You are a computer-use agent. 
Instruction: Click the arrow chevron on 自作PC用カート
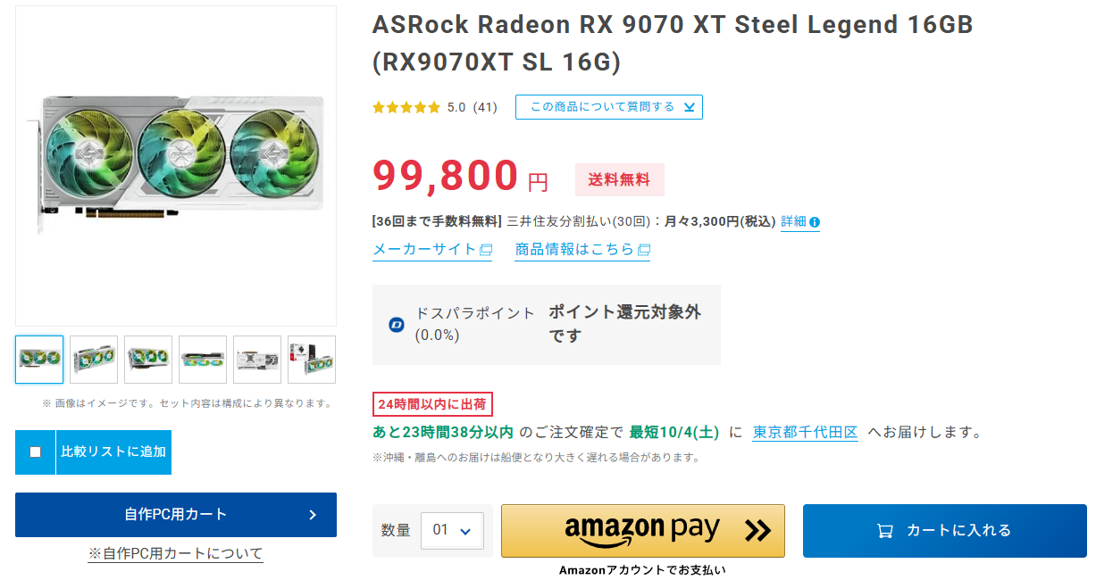[x=313, y=515]
